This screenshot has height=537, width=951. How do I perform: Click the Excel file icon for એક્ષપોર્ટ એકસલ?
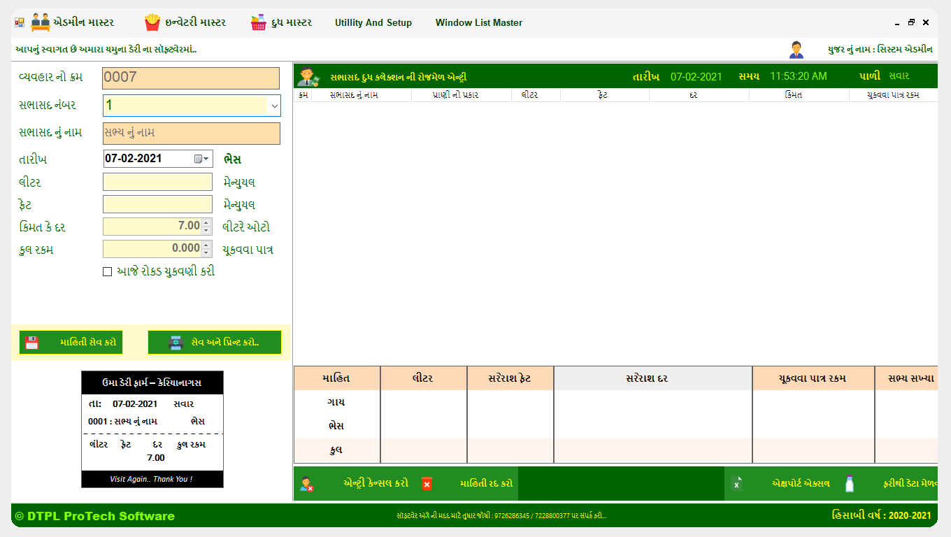pos(737,483)
